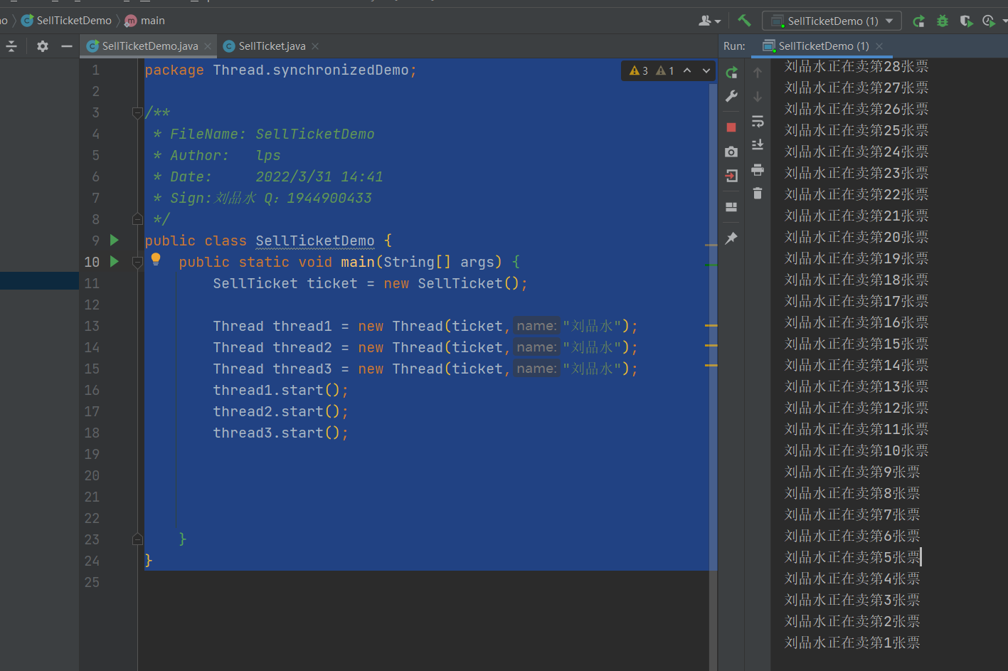Toggle scroll to end of console
The height and width of the screenshot is (671, 1008).
coord(758,145)
